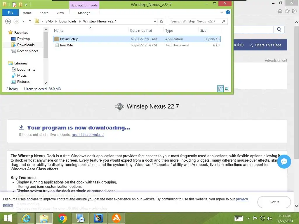The width and height of the screenshot is (299, 224).
Task: Click the ReadMe text document icon
Action: tap(57, 45)
